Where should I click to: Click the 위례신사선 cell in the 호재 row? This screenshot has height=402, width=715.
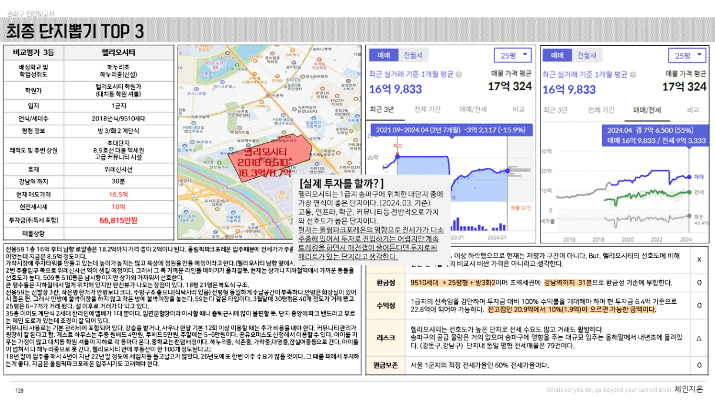click(118, 169)
